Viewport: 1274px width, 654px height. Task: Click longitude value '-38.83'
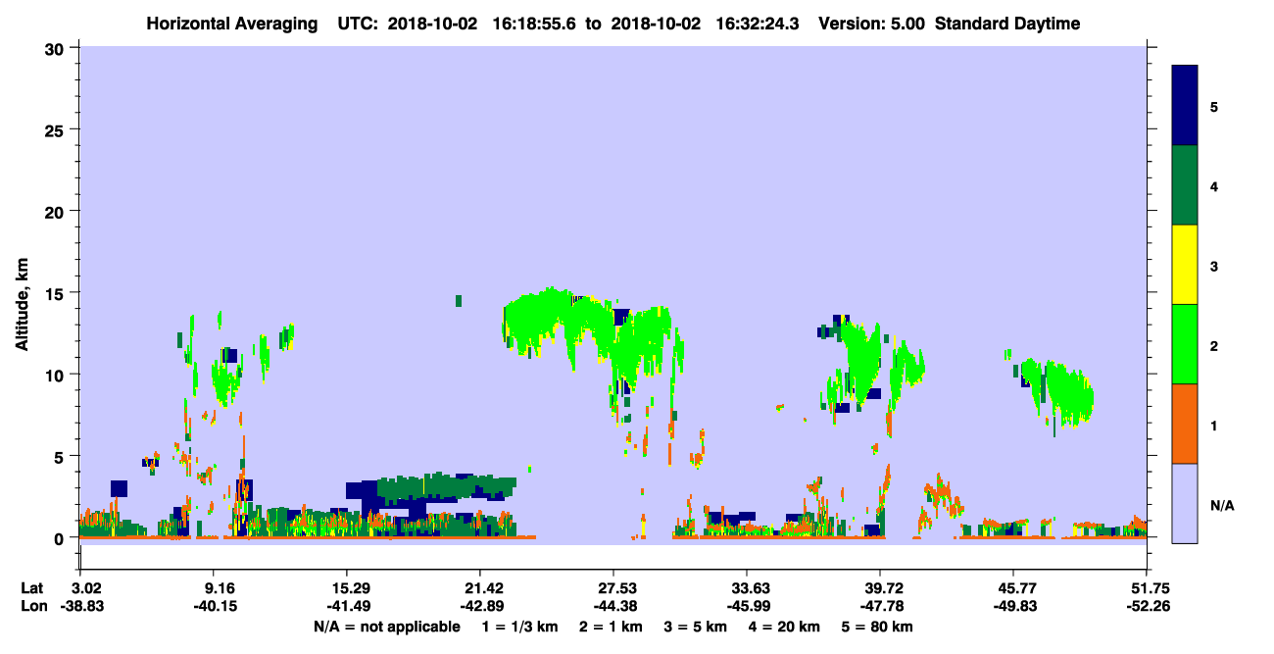(x=83, y=606)
